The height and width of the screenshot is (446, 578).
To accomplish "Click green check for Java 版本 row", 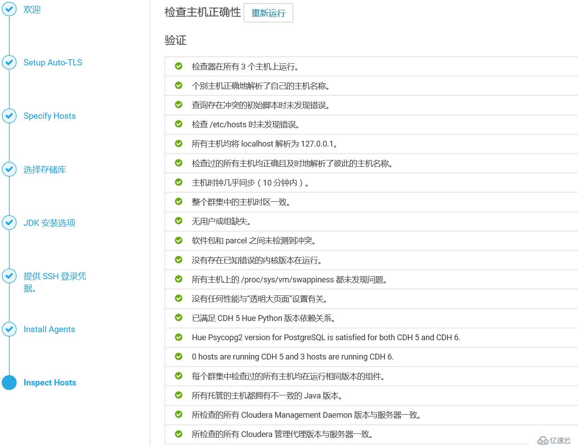I will point(178,395).
